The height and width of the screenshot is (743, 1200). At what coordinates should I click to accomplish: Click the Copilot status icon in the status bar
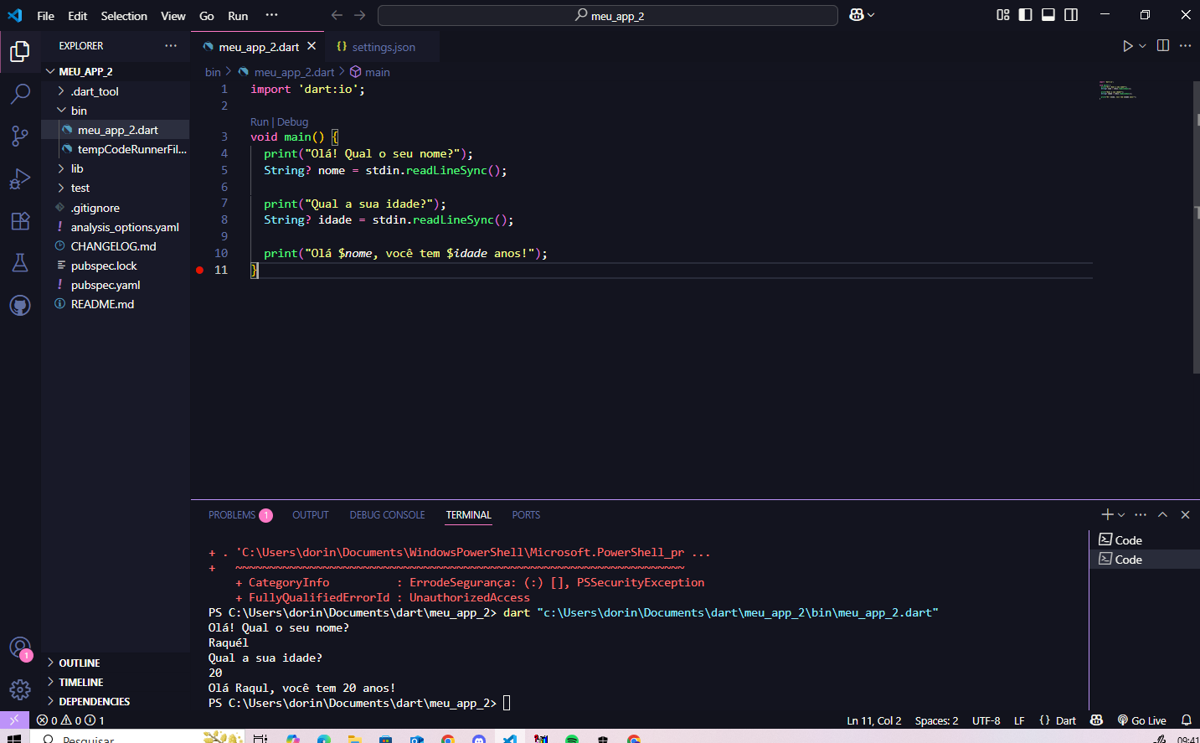click(x=1096, y=720)
